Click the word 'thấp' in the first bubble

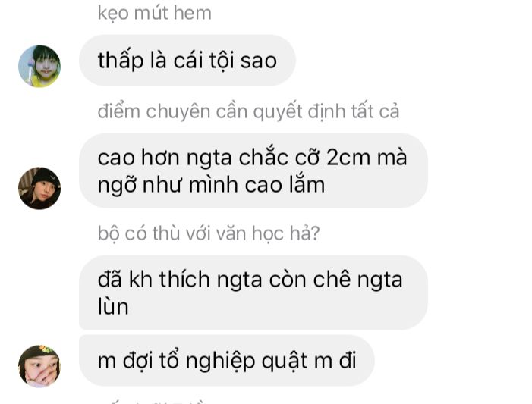click(x=121, y=61)
